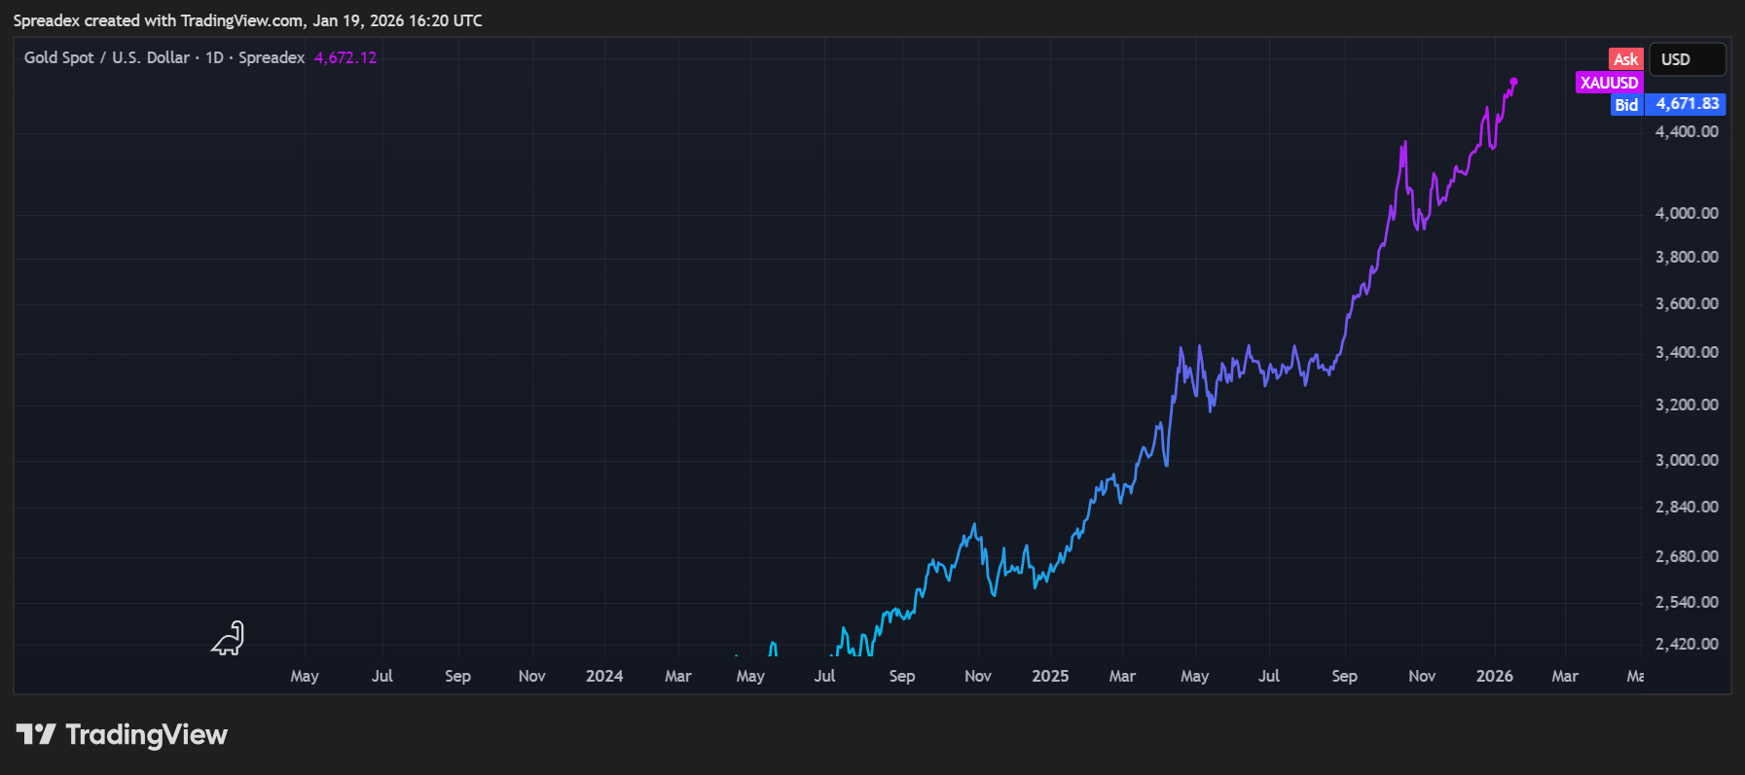Viewport: 1745px width, 775px height.
Task: Click the latest price marker dot on chart
Action: pos(1513,82)
